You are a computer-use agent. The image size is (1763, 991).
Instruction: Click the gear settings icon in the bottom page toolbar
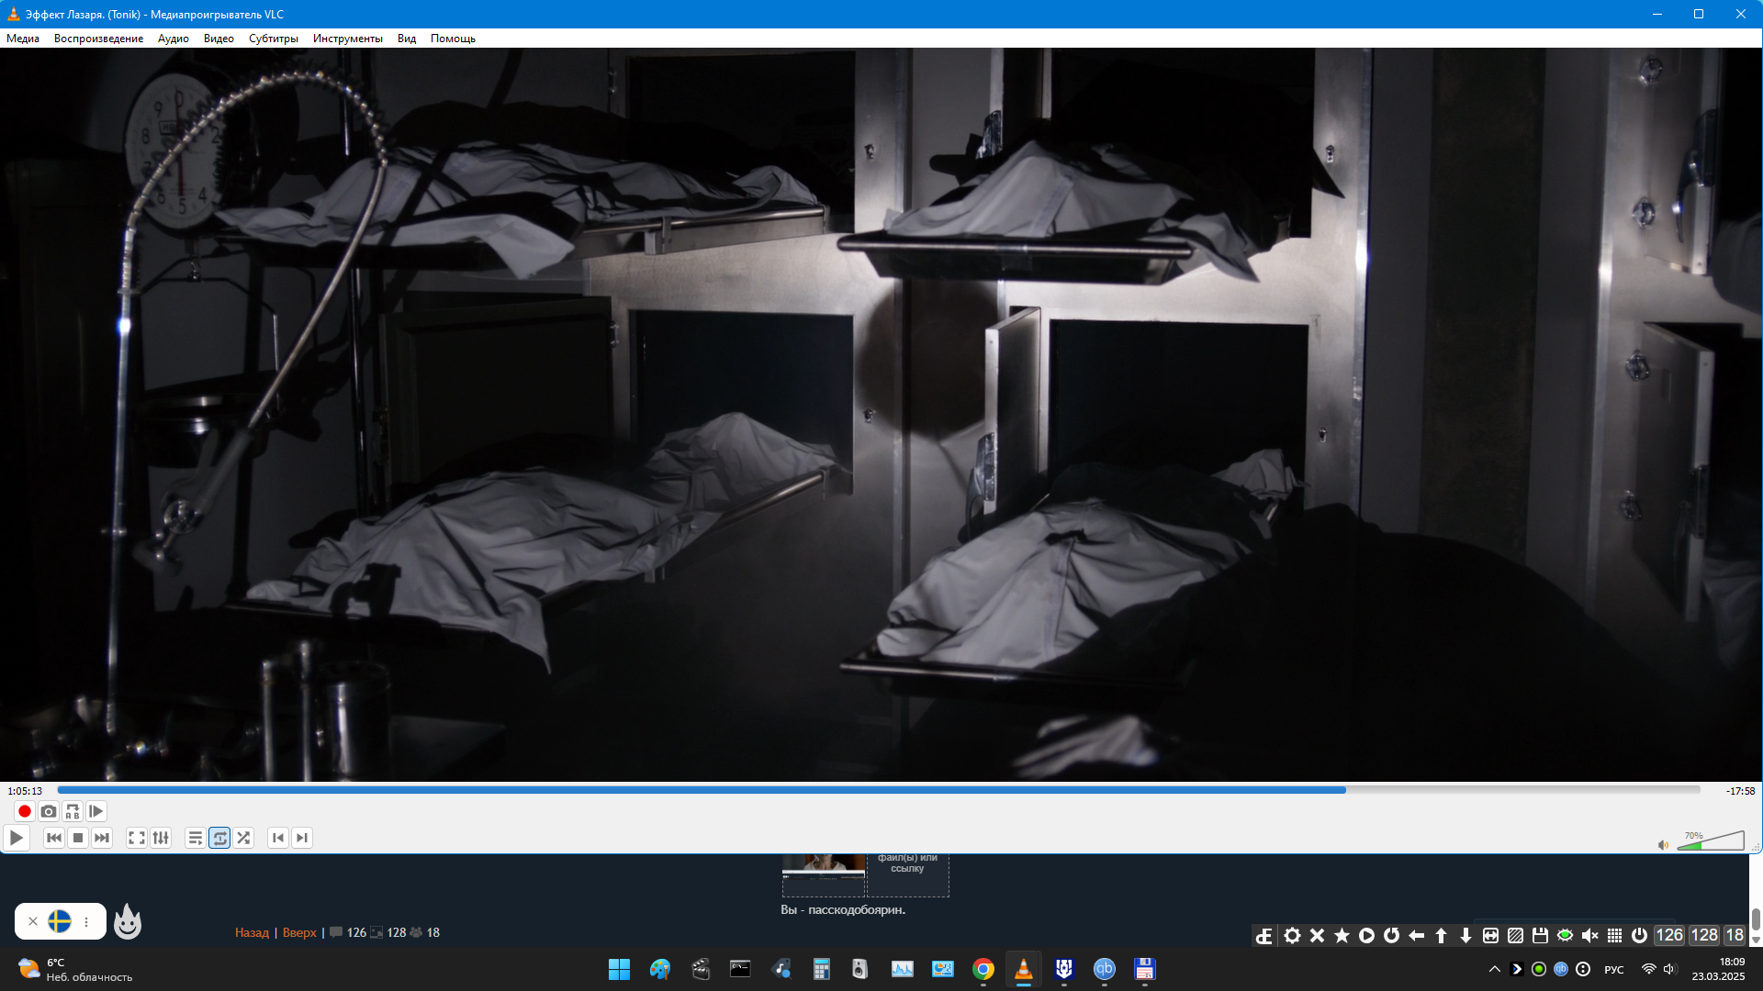point(1292,935)
